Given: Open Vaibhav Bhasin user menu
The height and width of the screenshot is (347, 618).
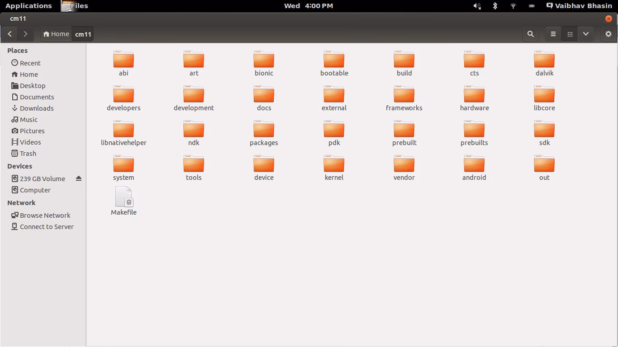Looking at the screenshot, I should pyautogui.click(x=579, y=6).
